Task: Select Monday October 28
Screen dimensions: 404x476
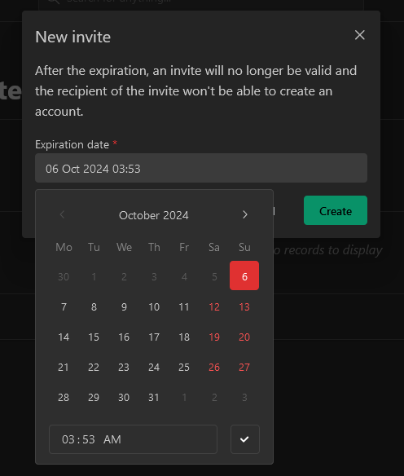Action: tap(64, 398)
